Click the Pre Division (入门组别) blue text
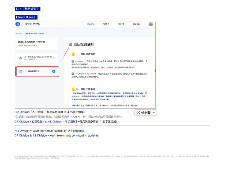This screenshot has height=170, width=225. 29,112
